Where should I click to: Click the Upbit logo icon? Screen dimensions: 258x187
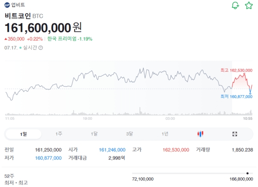click(7, 5)
